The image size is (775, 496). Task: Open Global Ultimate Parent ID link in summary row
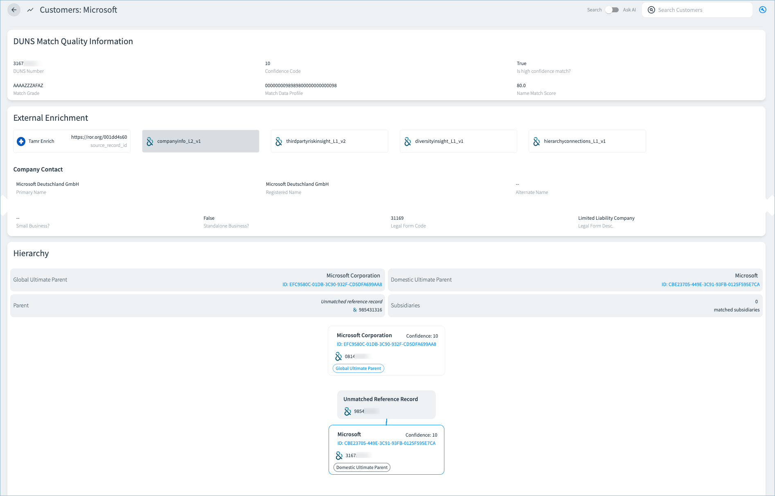pyautogui.click(x=332, y=284)
